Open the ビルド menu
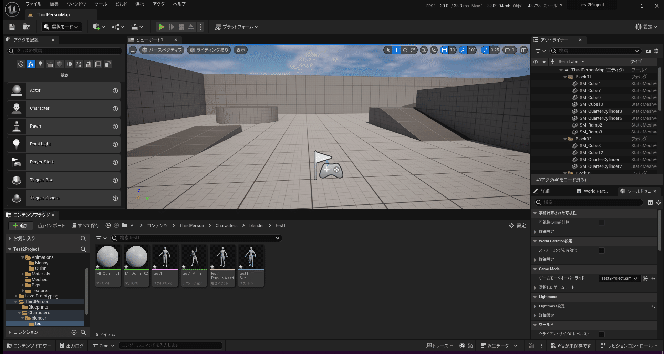 [121, 4]
